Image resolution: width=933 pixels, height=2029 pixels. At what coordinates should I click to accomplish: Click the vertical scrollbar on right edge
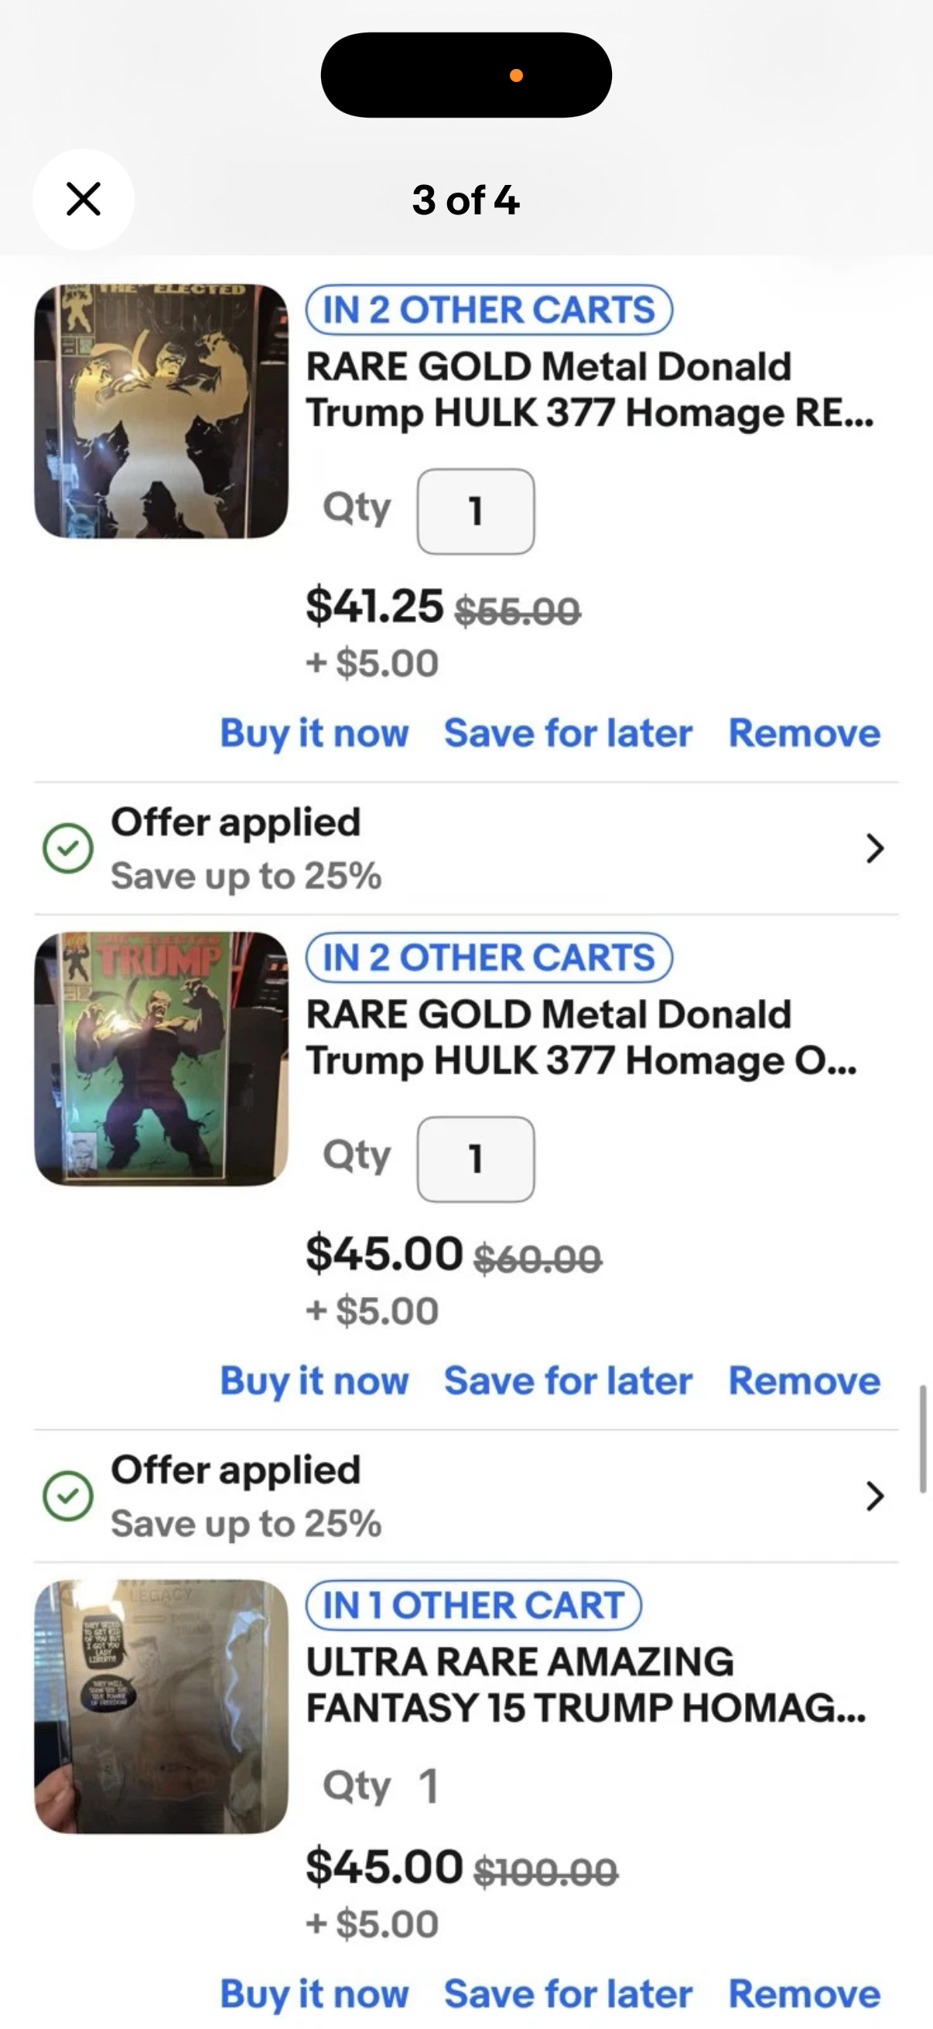[x=923, y=1439]
